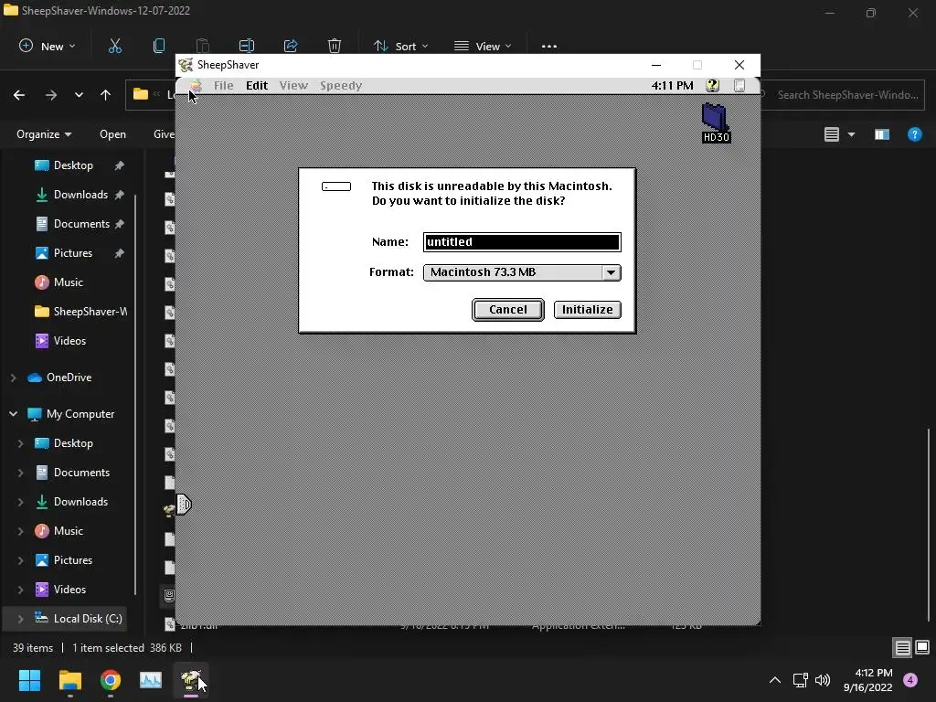Screen dimensions: 936x702
Task: Click the Search SheepShaver-Windows box
Action: click(x=843, y=95)
